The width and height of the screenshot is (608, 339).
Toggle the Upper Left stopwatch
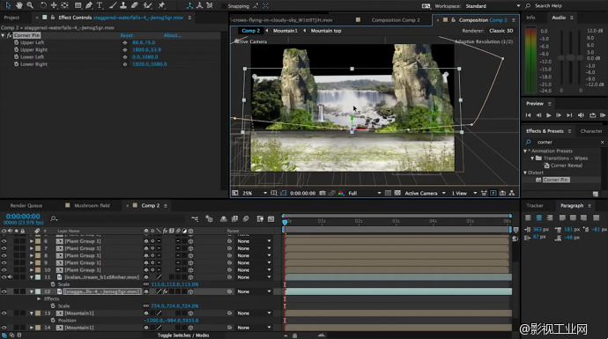[x=16, y=42]
